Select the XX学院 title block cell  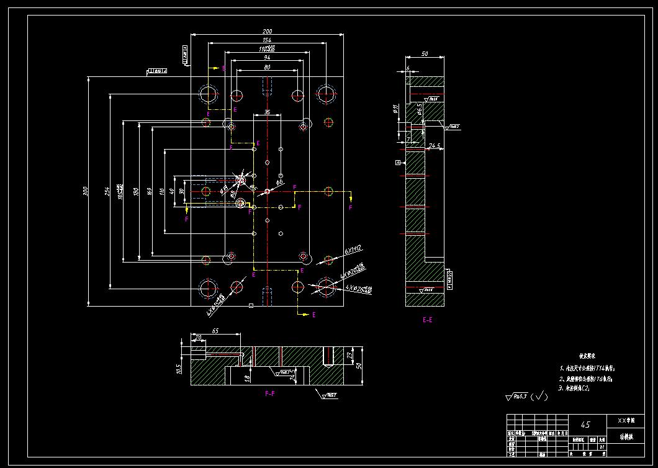point(626,421)
